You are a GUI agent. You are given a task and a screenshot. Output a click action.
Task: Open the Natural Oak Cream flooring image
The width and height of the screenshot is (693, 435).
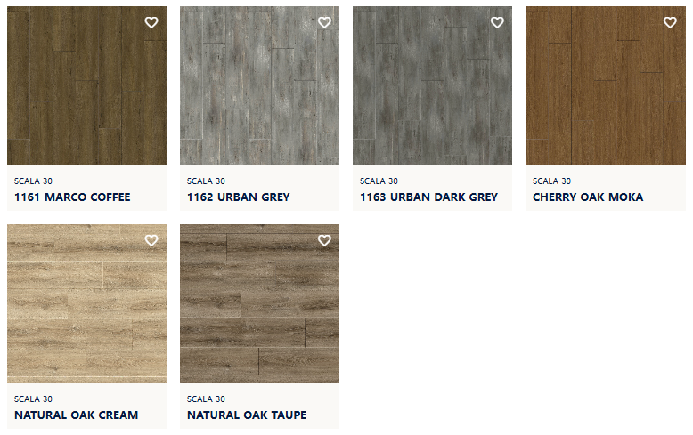pyautogui.click(x=86, y=303)
